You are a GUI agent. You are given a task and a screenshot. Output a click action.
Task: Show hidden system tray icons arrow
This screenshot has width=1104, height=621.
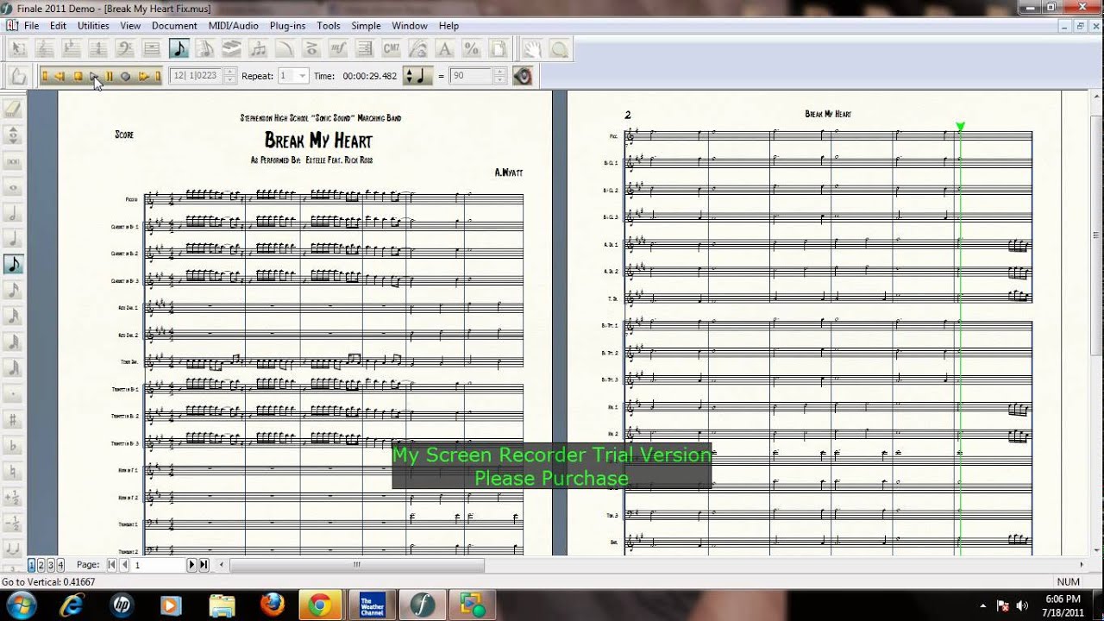[x=983, y=605]
